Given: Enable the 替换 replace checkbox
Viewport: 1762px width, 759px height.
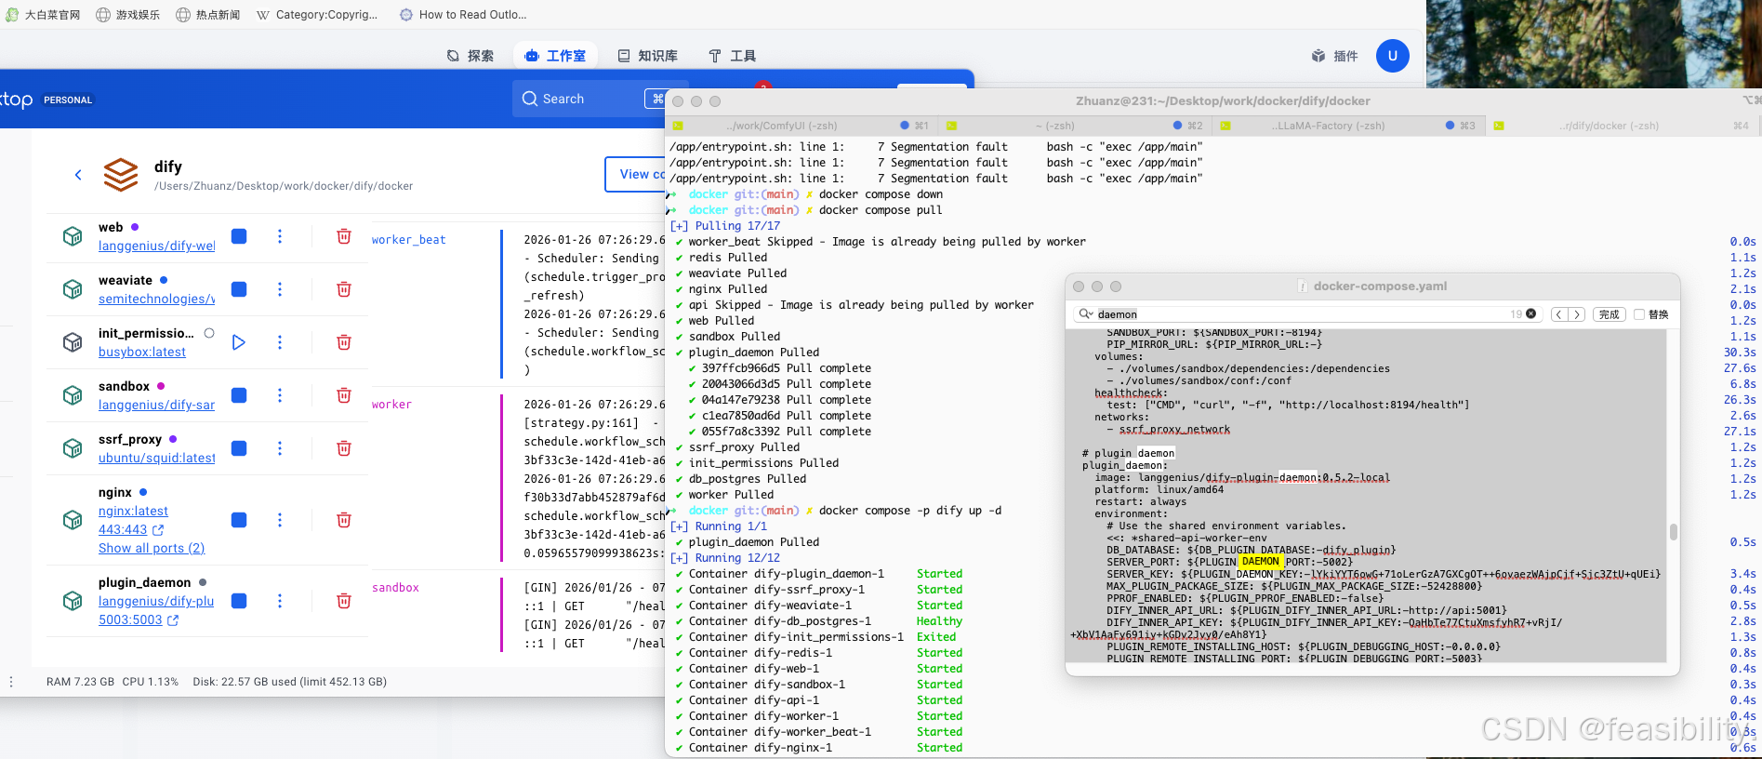Looking at the screenshot, I should pos(1639,314).
